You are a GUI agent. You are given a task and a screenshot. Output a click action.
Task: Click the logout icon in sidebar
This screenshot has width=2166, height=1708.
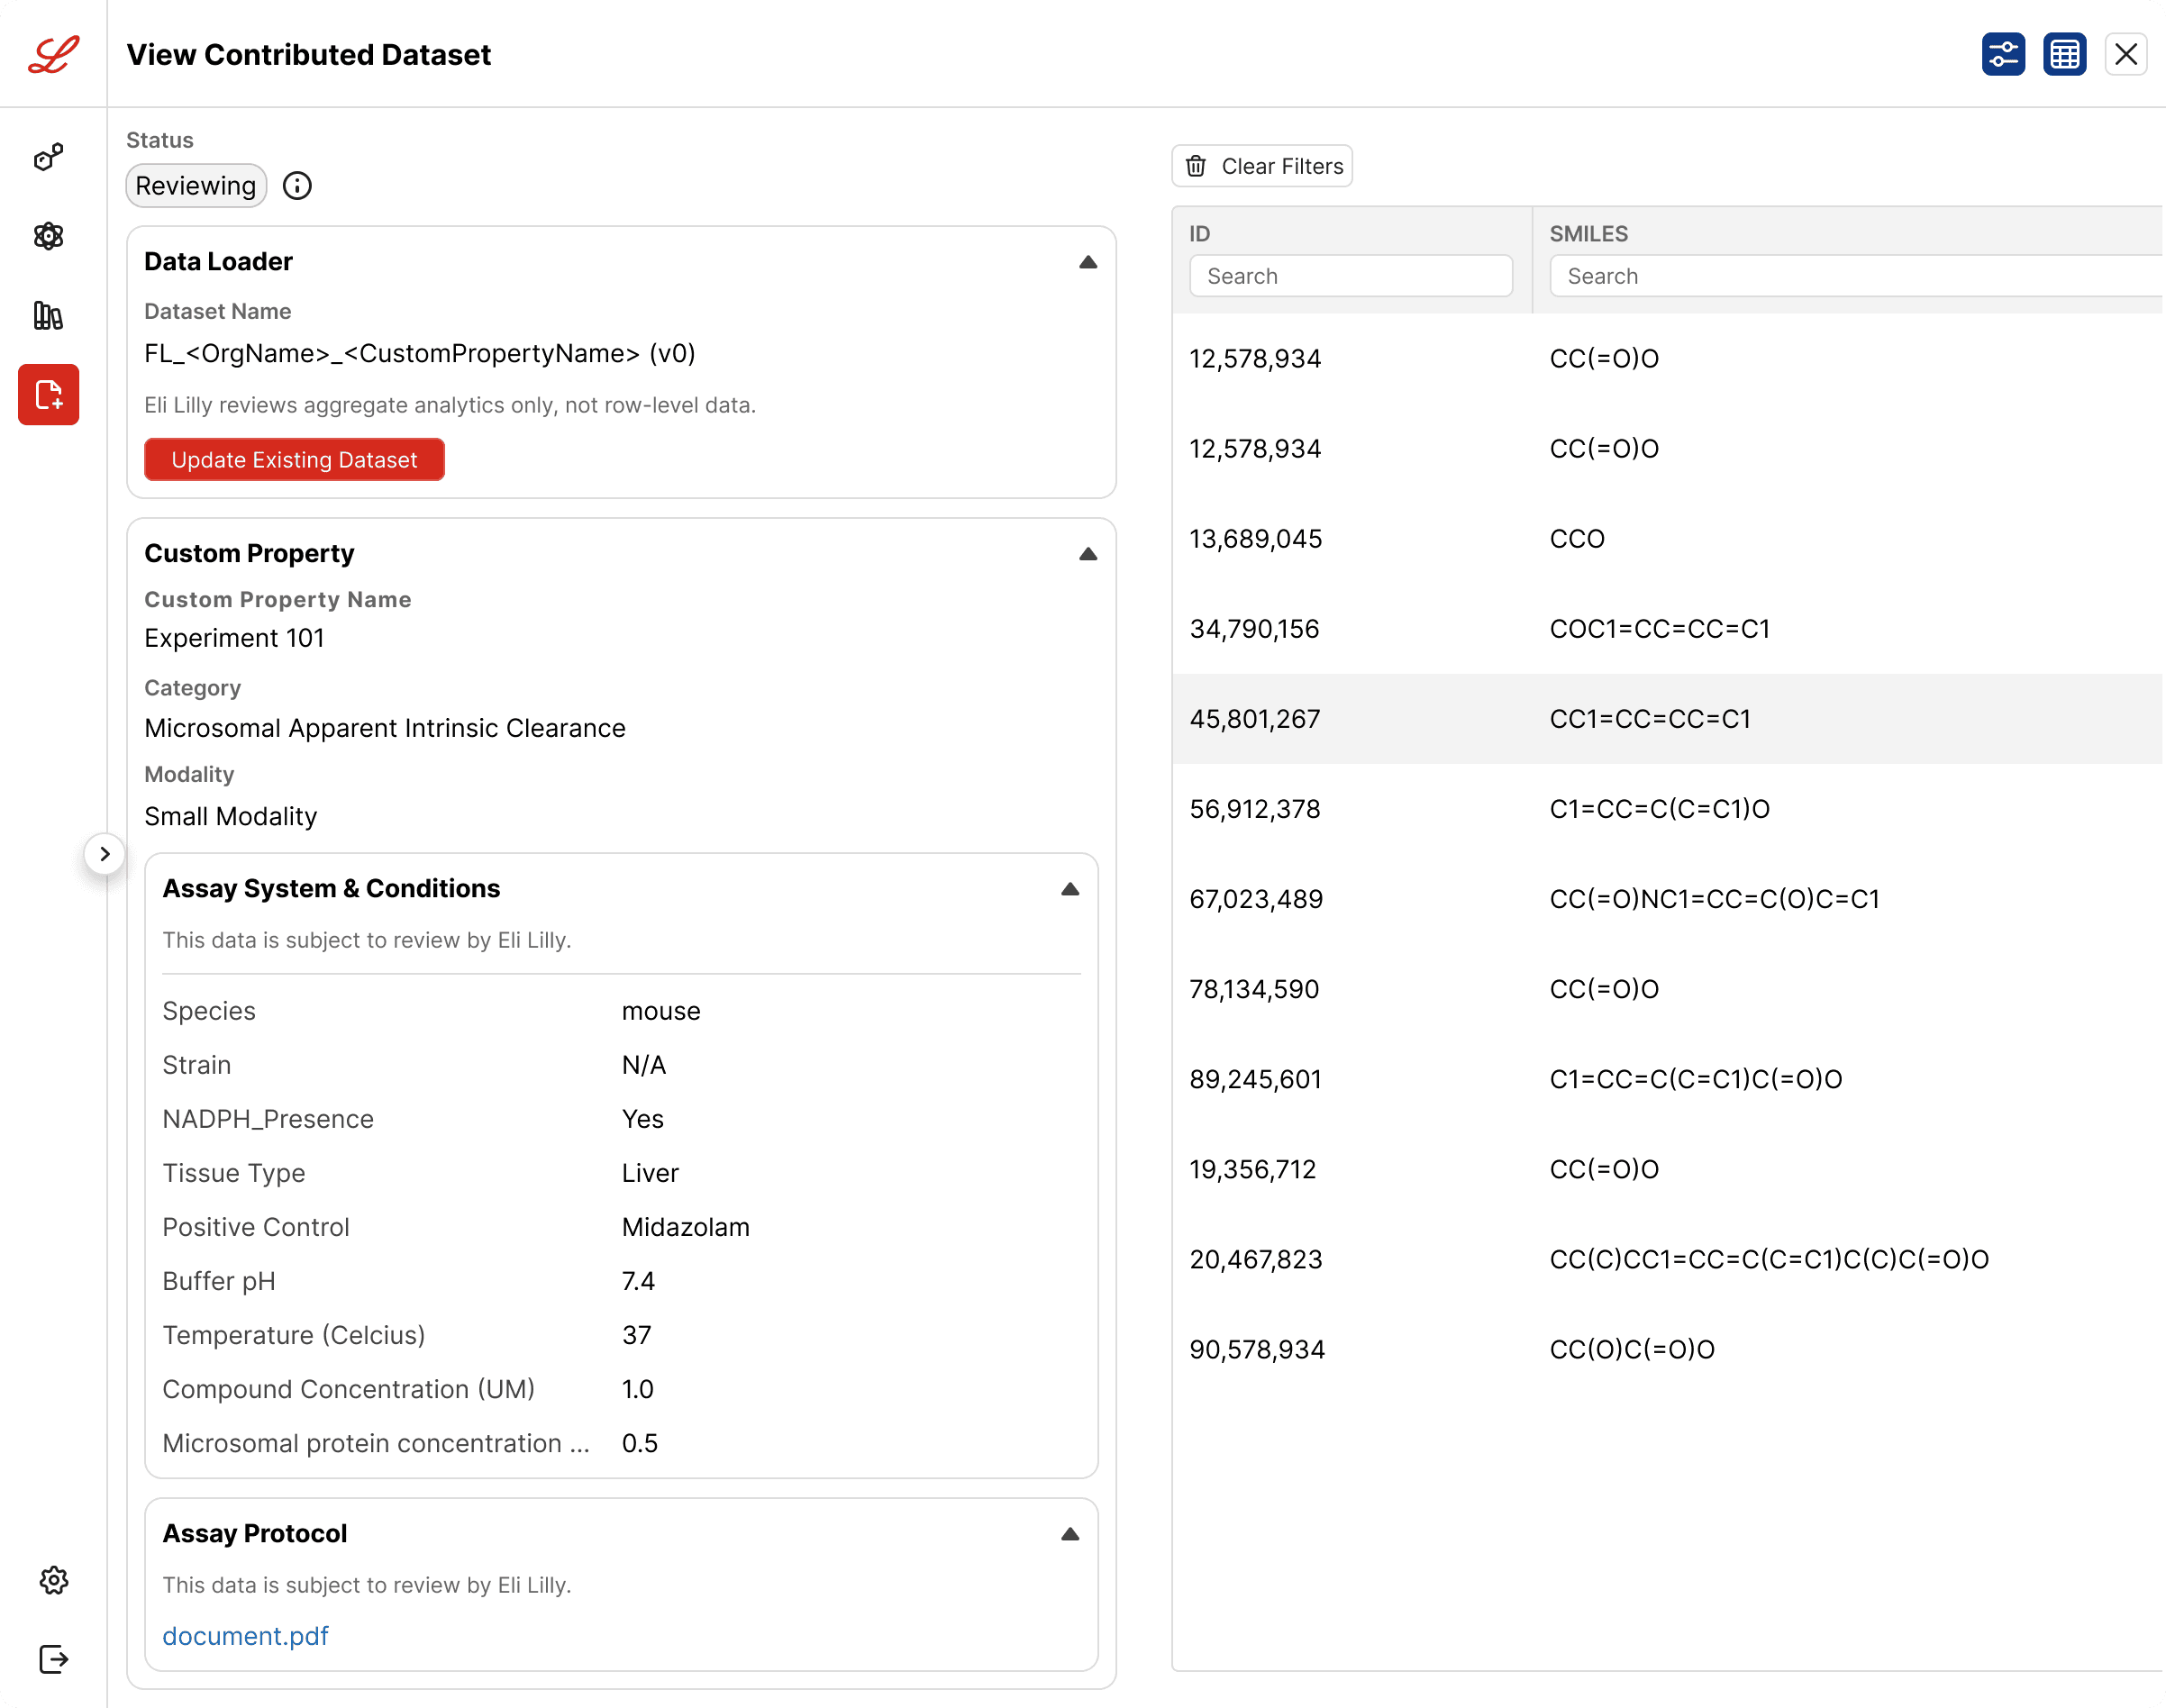coord(54,1659)
